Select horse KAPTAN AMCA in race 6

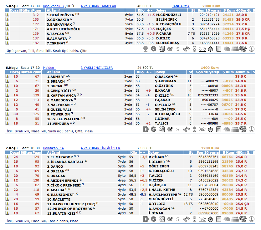[x=62, y=95]
